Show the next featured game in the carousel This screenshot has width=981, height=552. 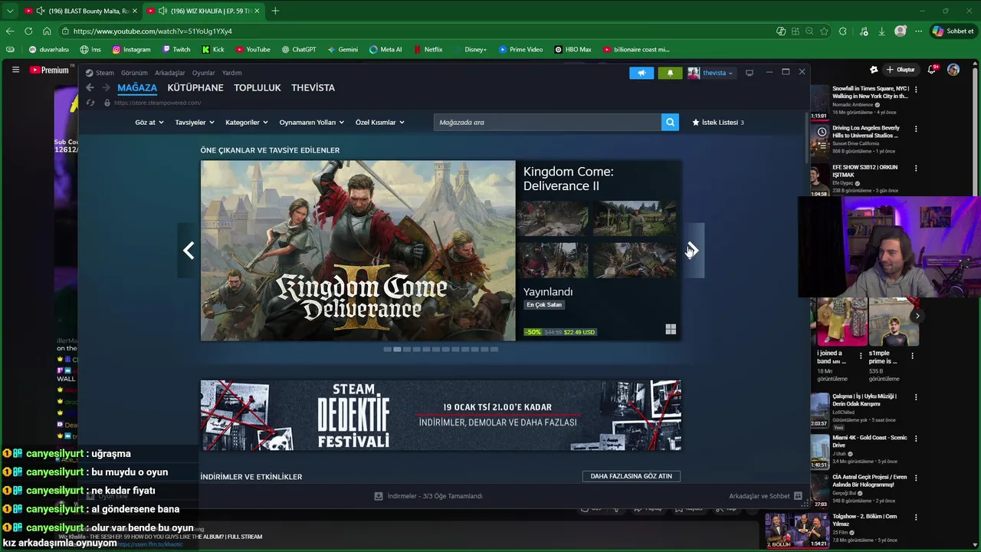[693, 251]
